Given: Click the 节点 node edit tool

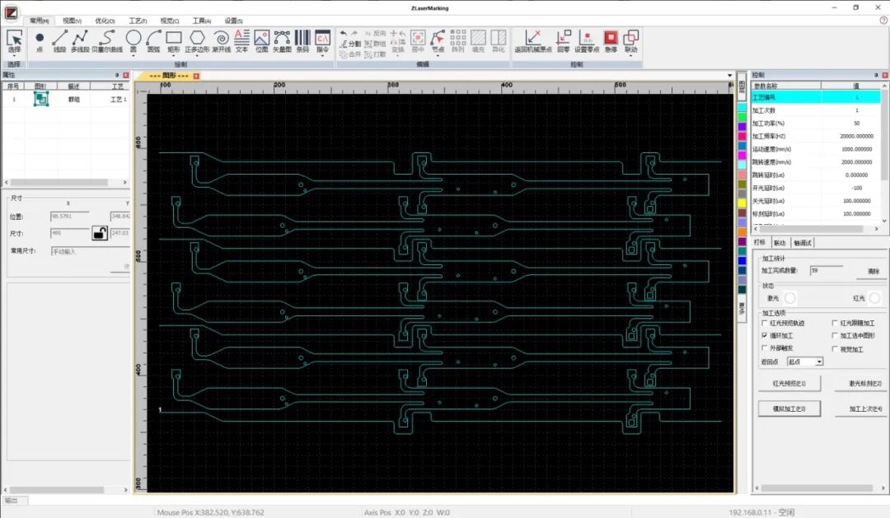Looking at the screenshot, I should (438, 41).
